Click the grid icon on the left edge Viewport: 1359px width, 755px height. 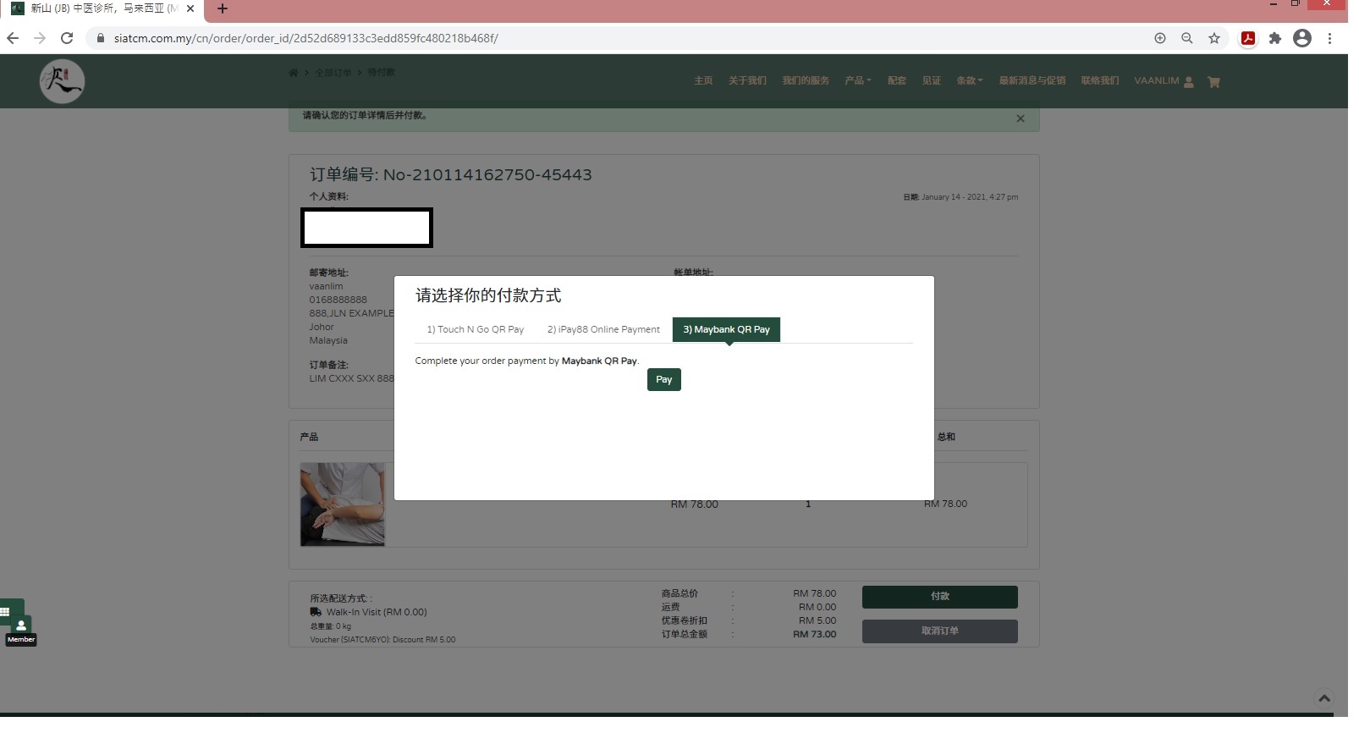point(5,611)
